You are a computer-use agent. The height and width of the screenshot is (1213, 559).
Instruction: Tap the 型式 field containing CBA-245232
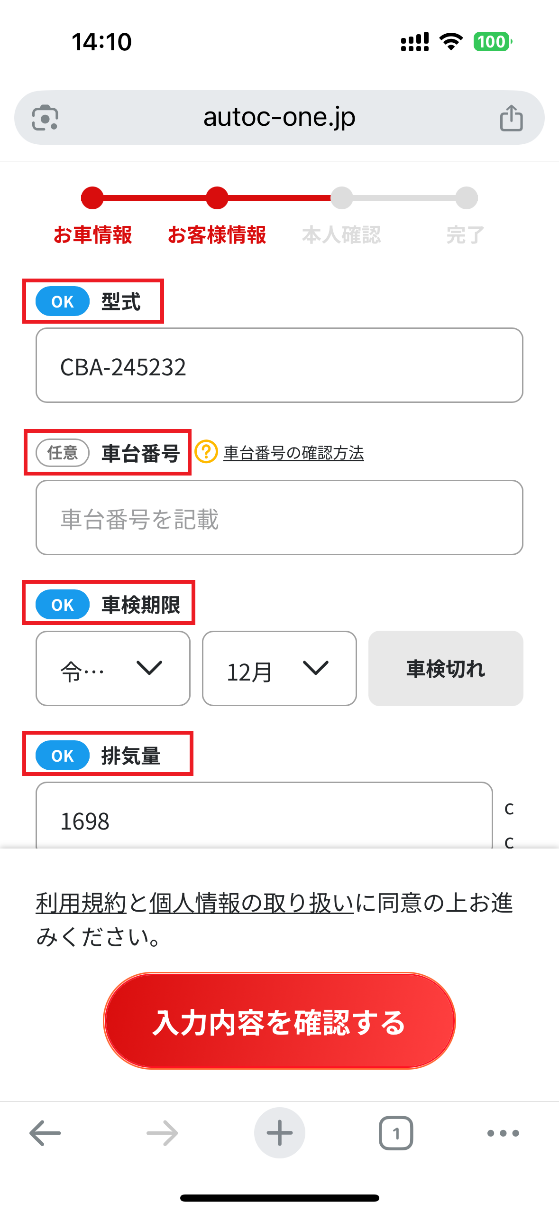(279, 365)
